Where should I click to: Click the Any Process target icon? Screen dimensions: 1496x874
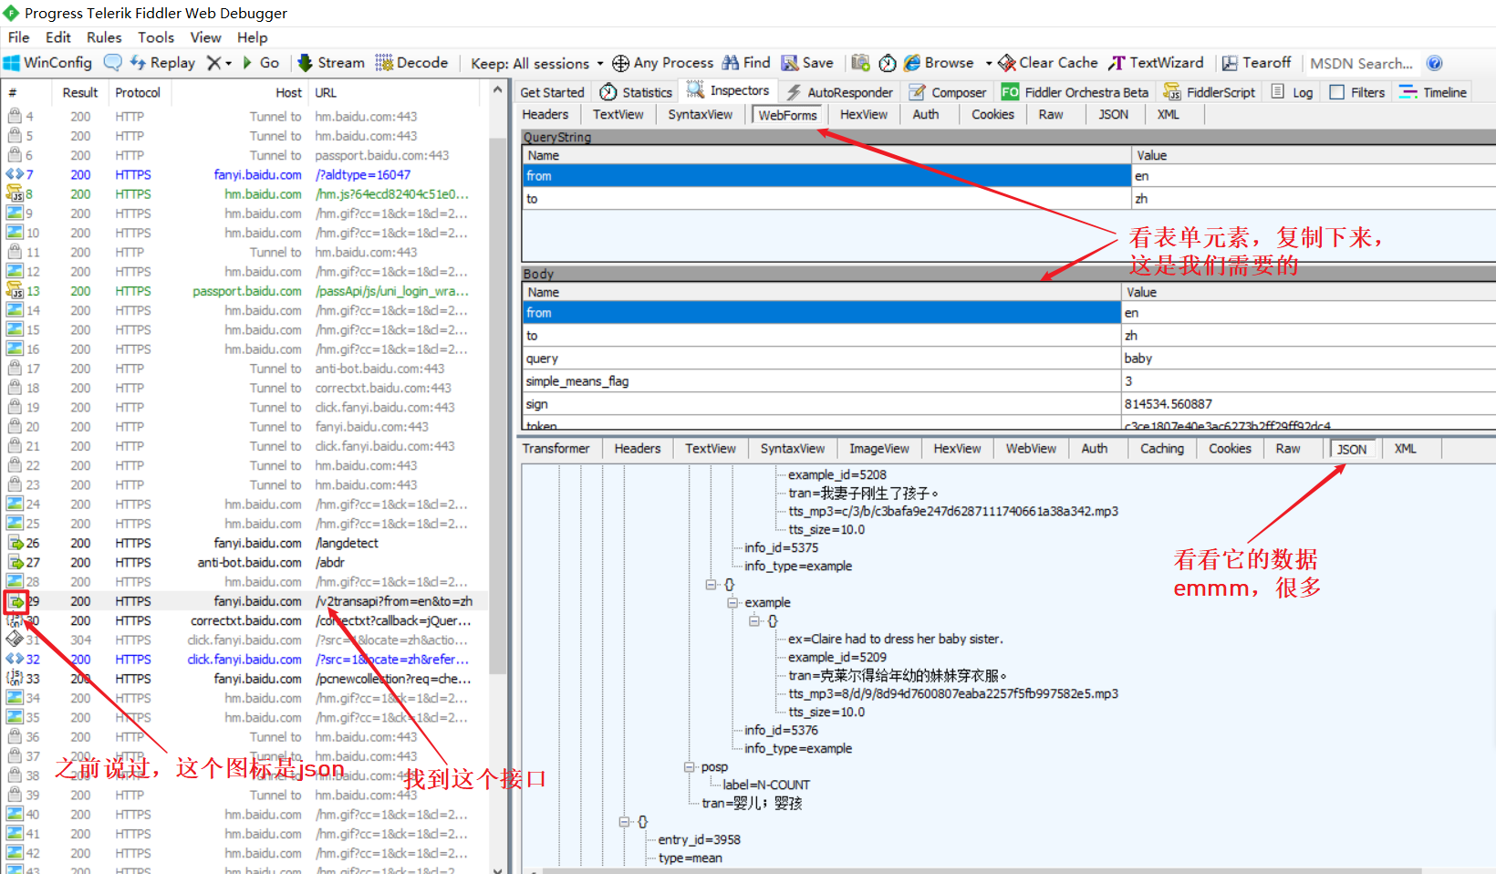(x=621, y=63)
